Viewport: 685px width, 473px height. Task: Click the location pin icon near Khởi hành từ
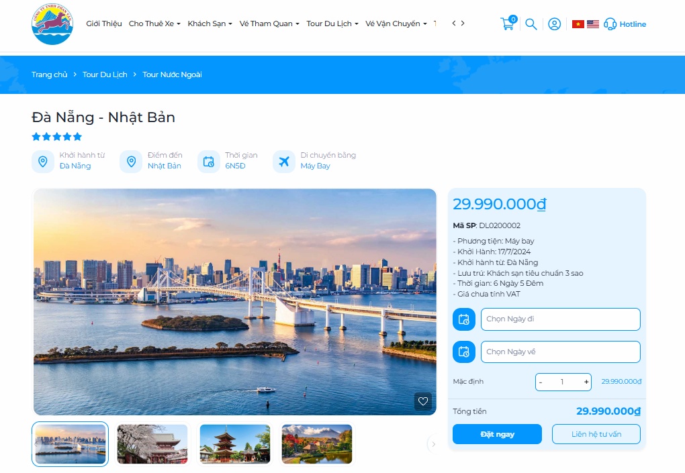42,161
